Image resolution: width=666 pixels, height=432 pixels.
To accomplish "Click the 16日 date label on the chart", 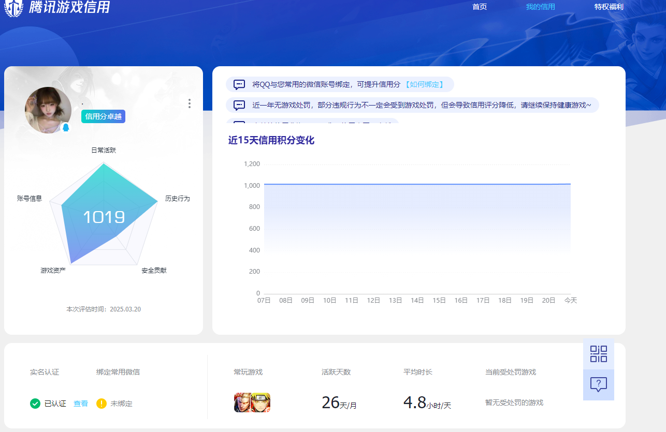I will pos(461,301).
